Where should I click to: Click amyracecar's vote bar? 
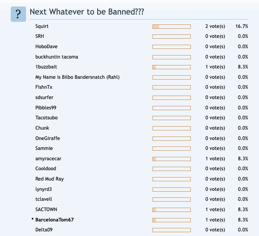[x=172, y=159]
